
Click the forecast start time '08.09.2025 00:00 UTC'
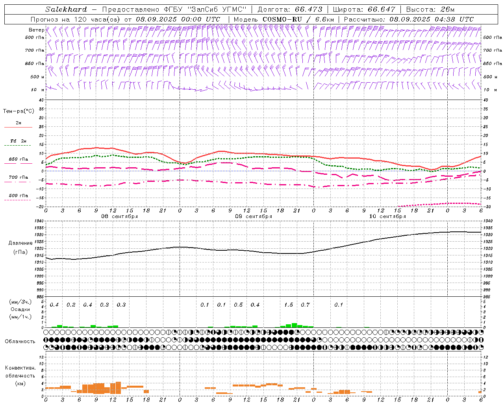(178, 19)
